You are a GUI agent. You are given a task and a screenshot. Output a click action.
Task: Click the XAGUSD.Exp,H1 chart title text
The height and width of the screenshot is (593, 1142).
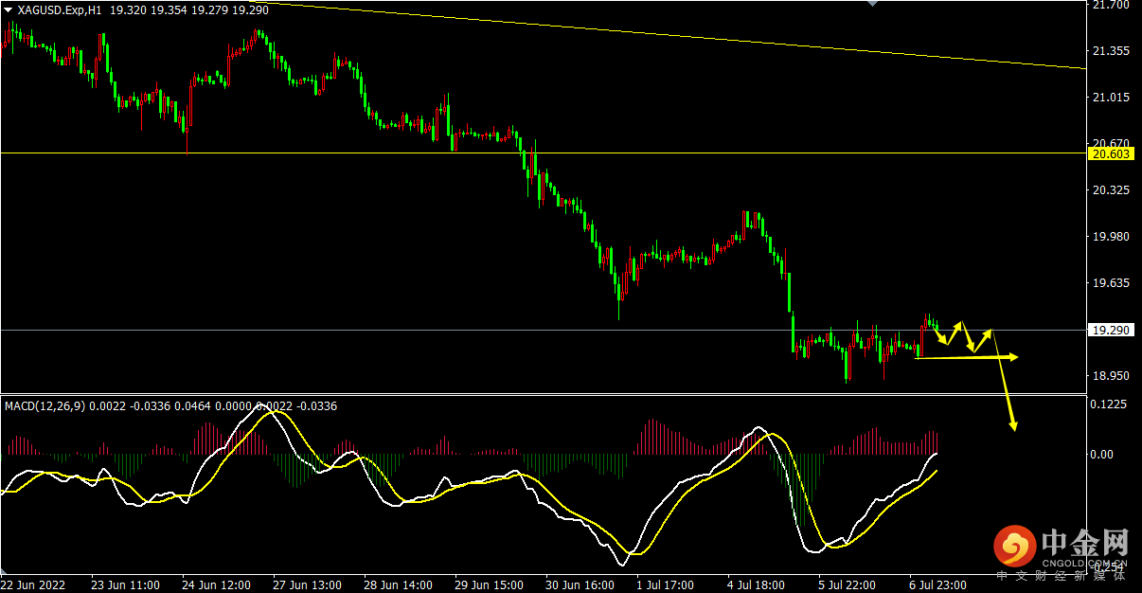[60, 9]
